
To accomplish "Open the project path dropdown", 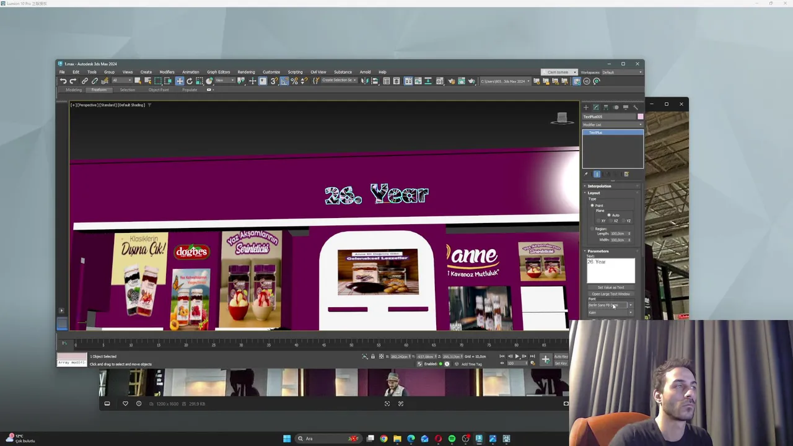I will pos(505,81).
